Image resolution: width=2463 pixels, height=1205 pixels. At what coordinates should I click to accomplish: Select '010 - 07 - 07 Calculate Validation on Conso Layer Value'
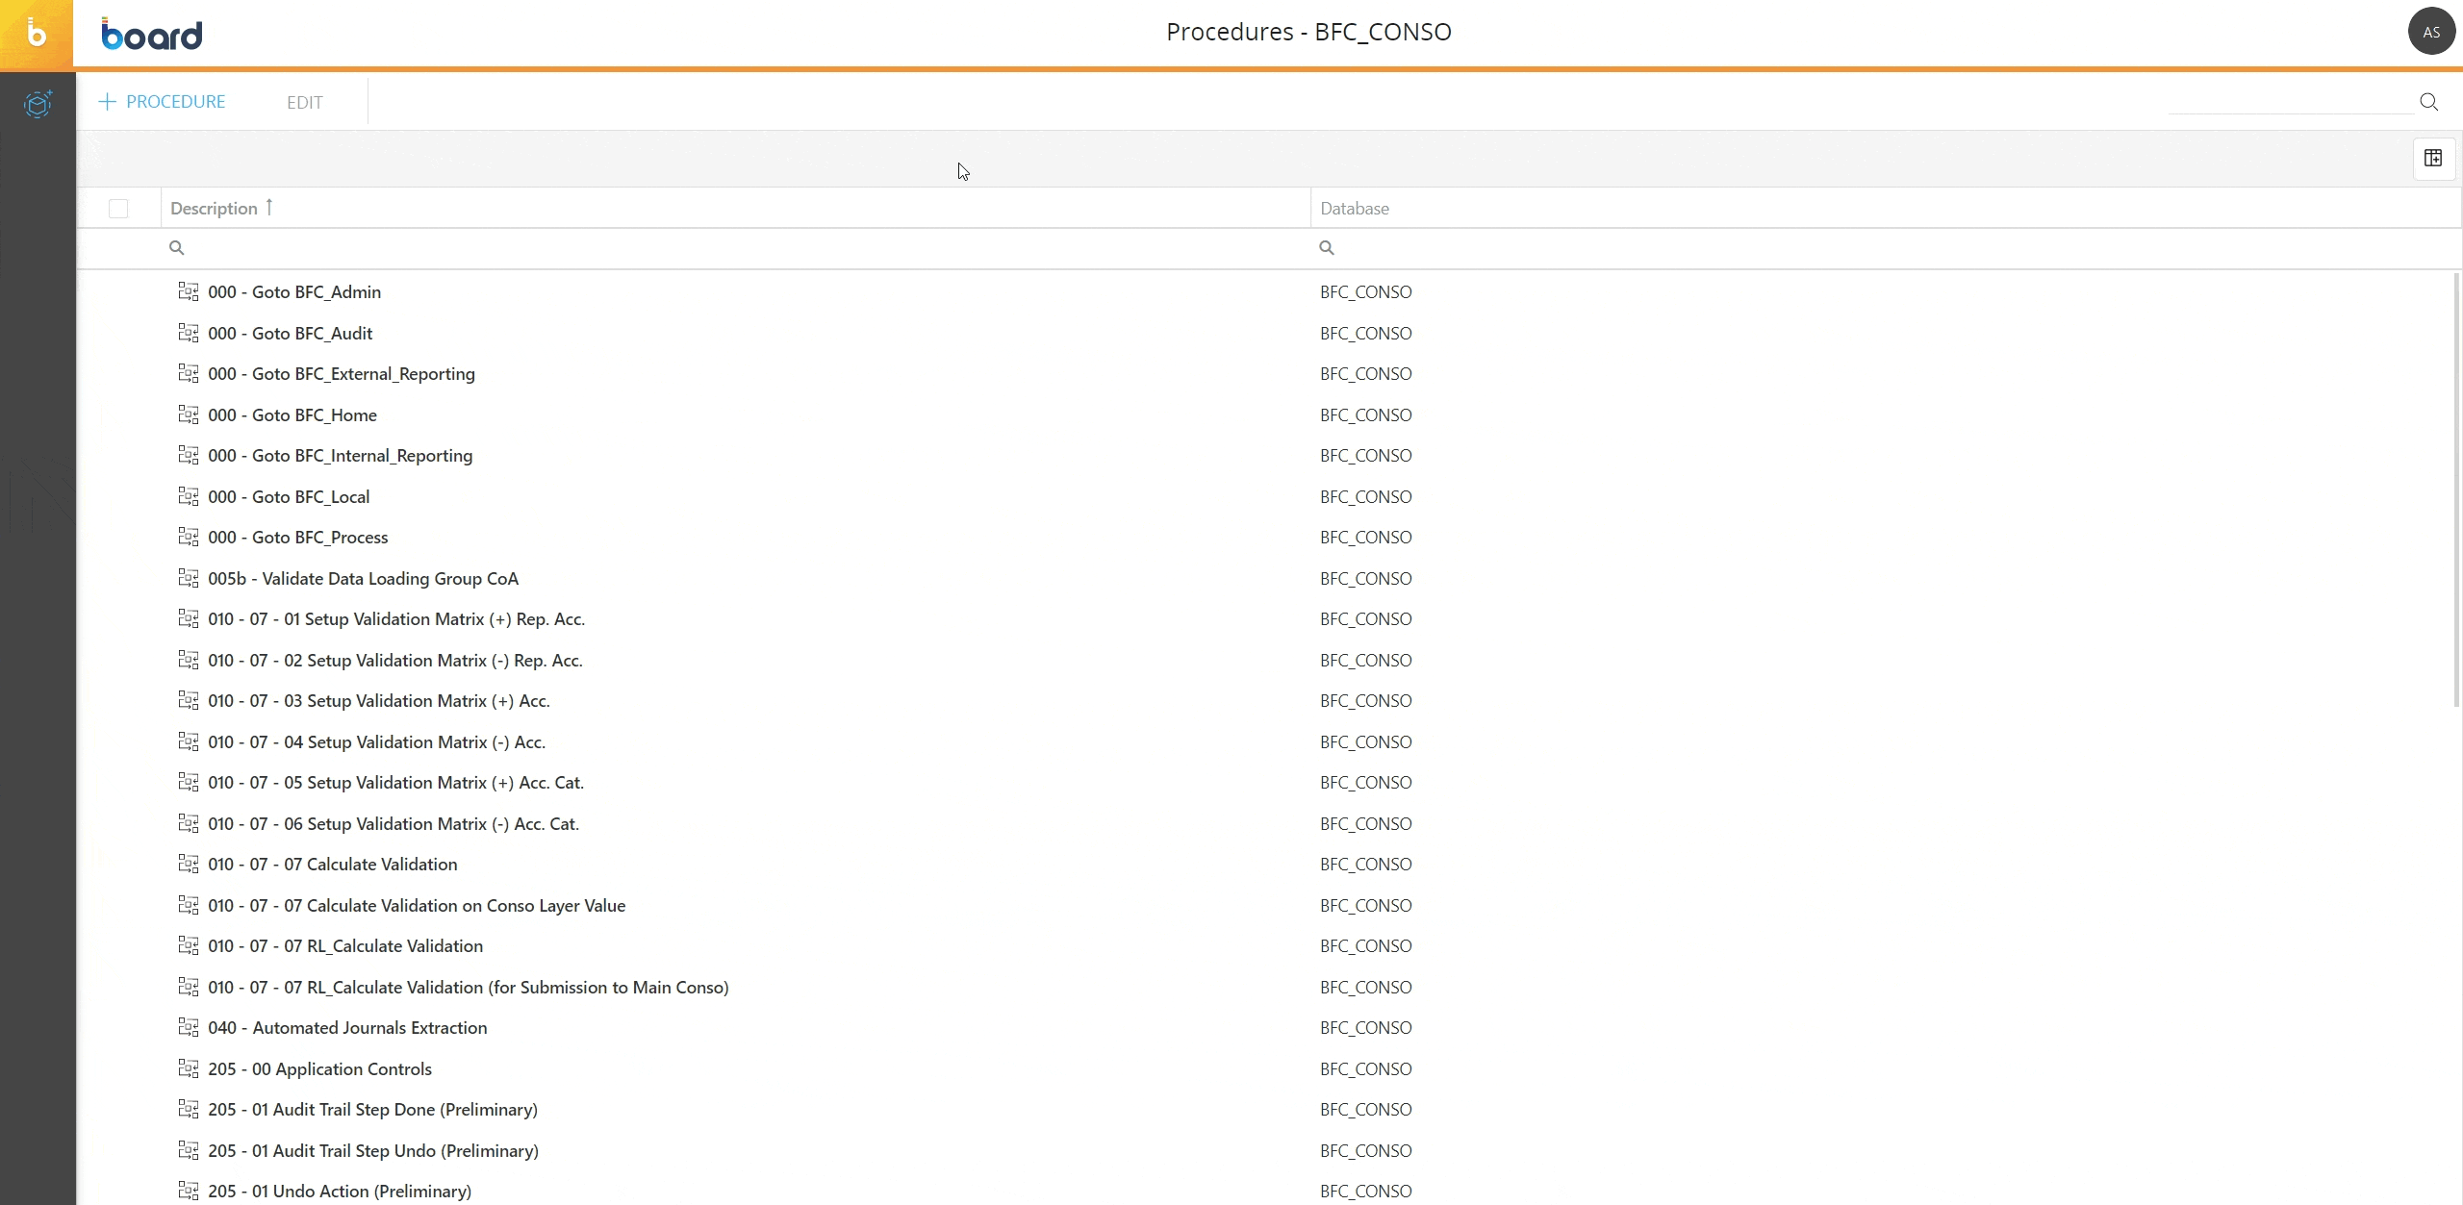tap(417, 905)
